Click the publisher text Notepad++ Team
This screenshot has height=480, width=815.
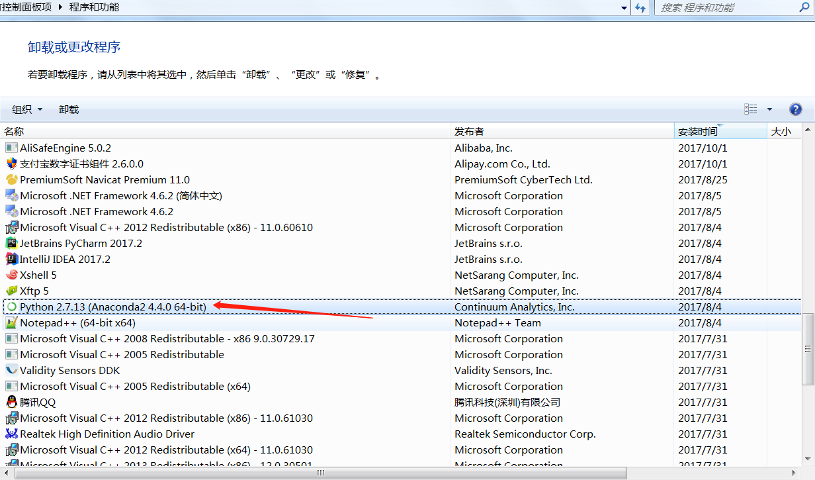click(x=497, y=323)
